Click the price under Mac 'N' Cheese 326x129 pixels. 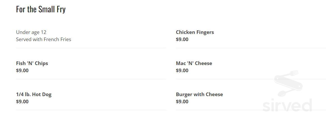tap(182, 70)
